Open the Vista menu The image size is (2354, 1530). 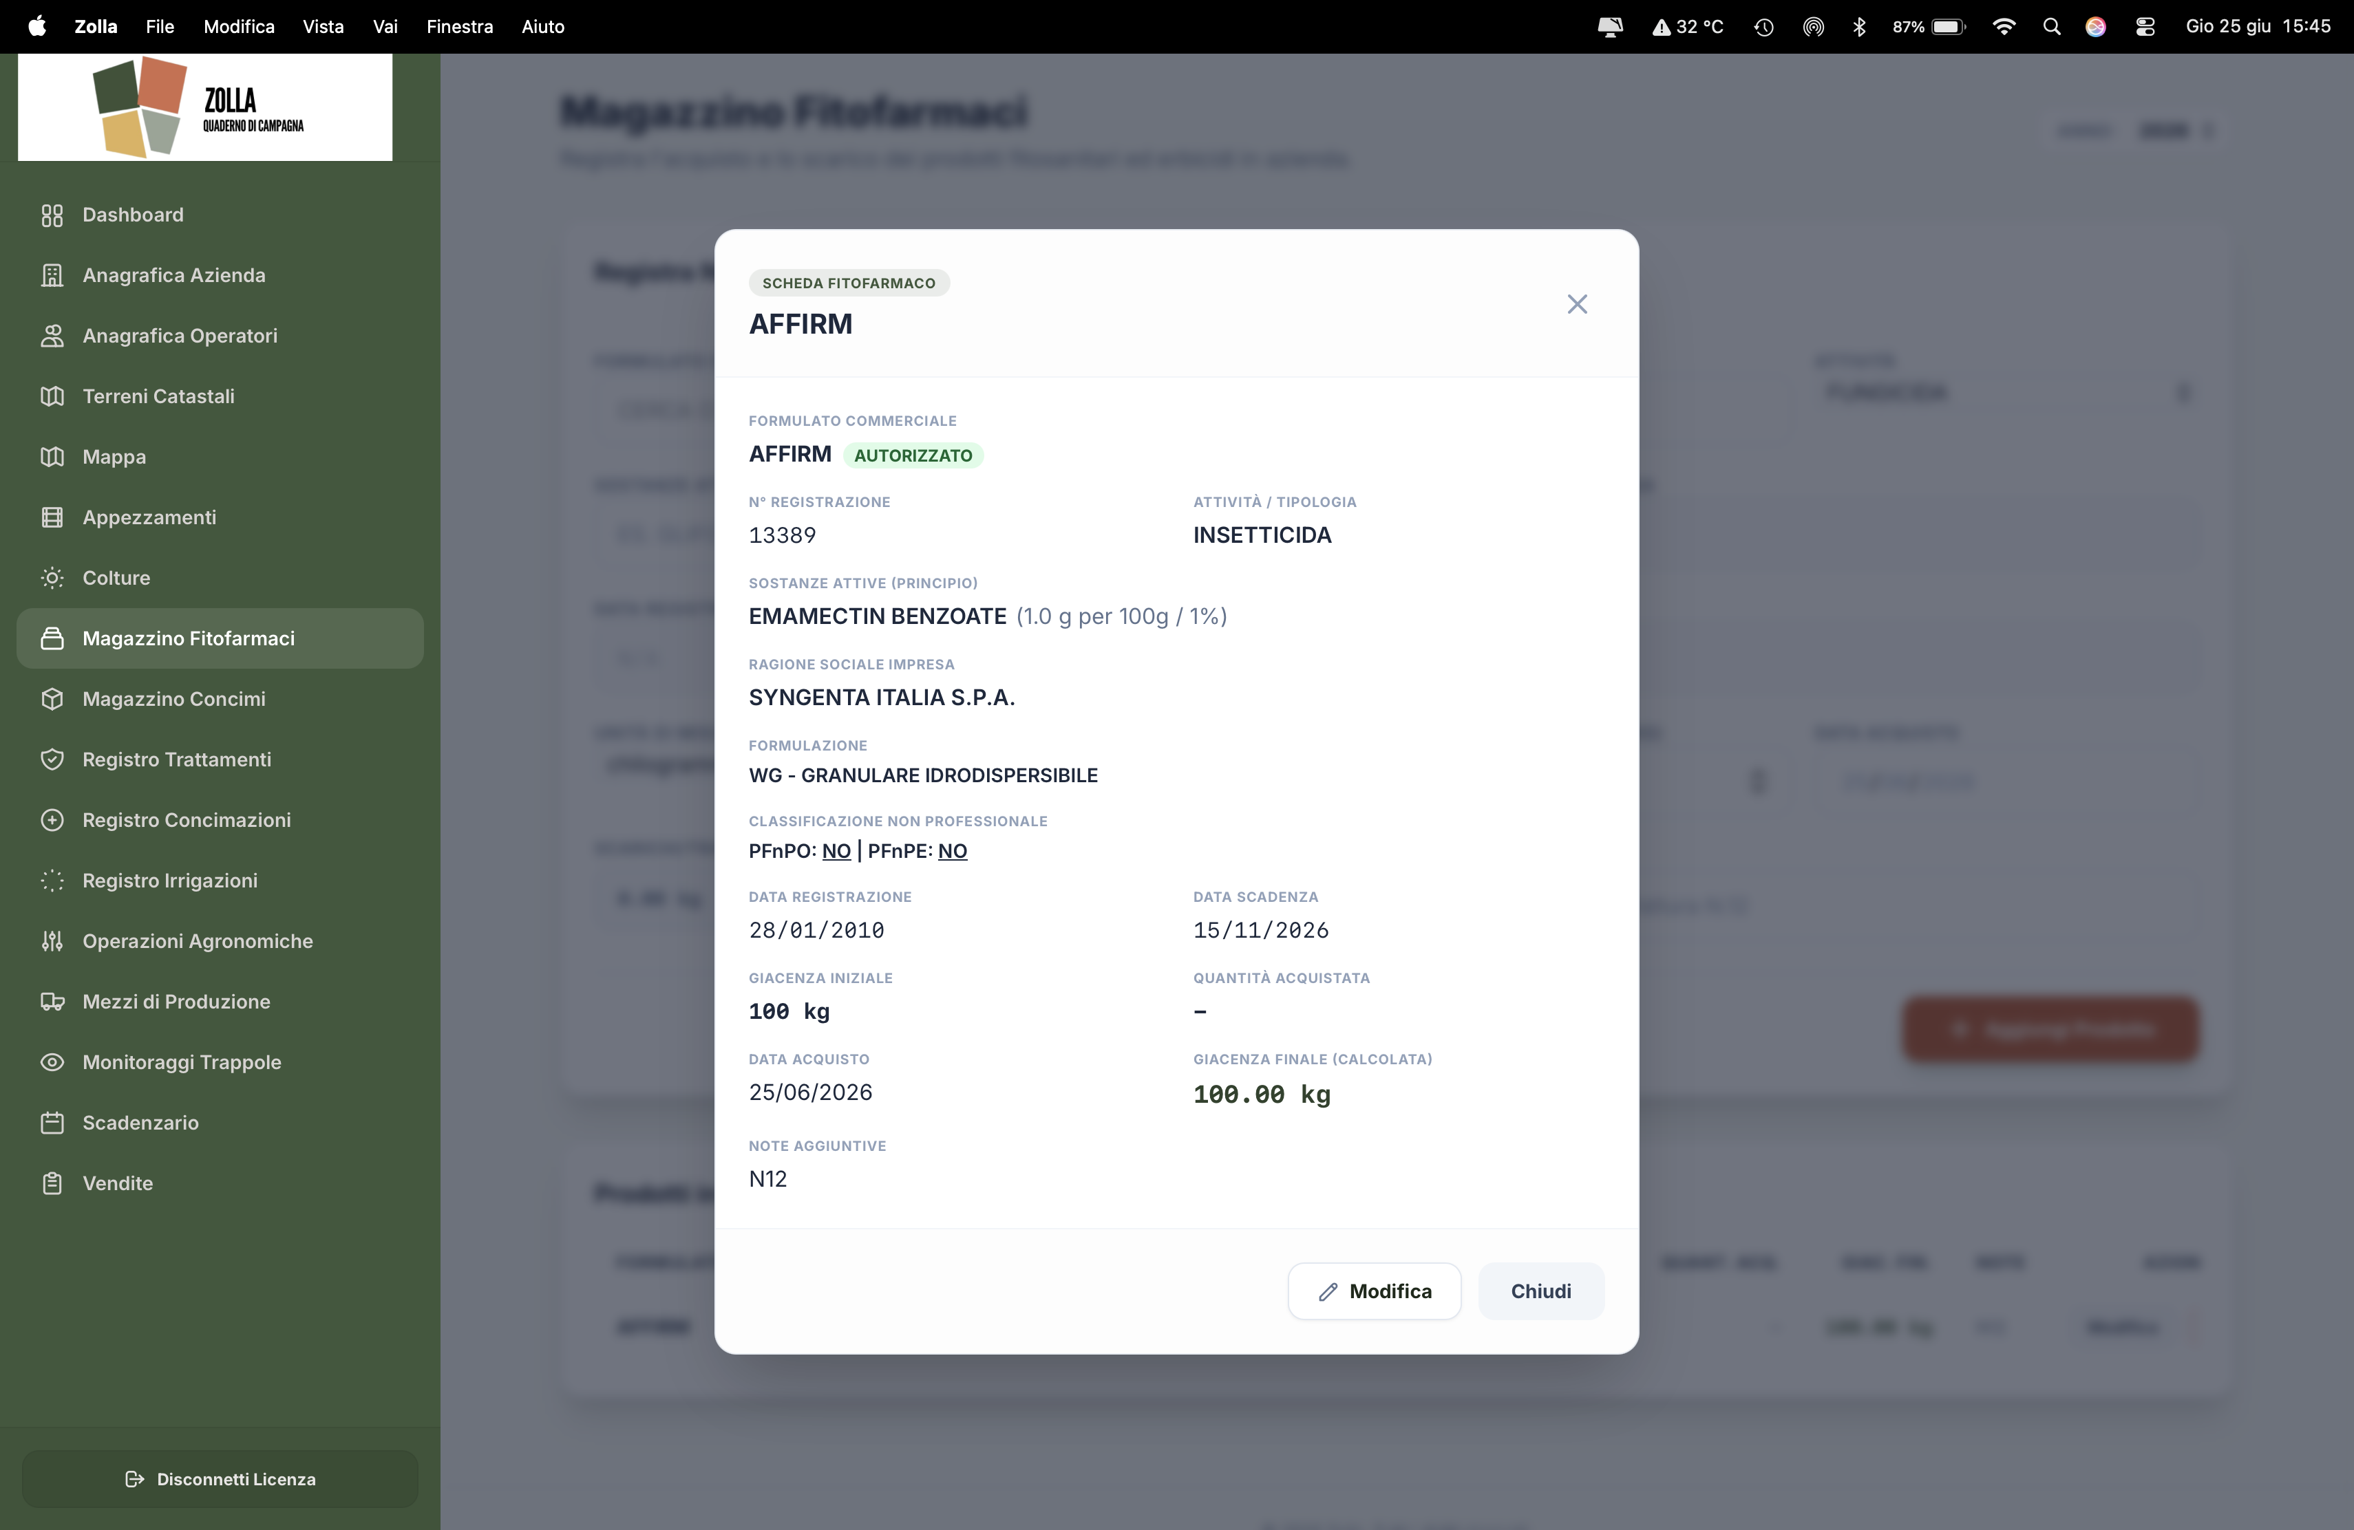pyautogui.click(x=324, y=27)
